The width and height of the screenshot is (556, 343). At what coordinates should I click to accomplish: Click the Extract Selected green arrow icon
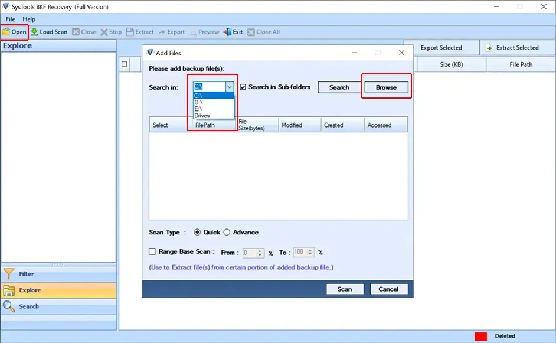pos(489,48)
